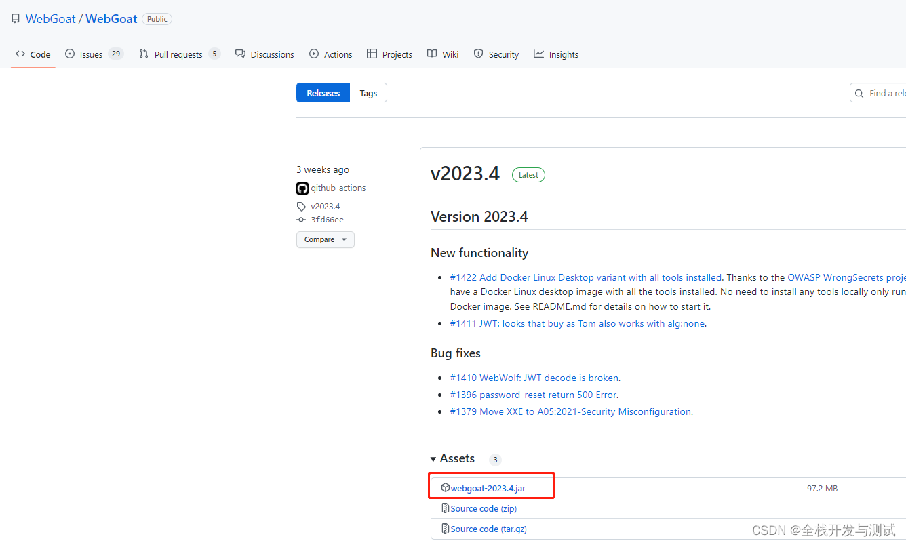Click the New functionality heading
The height and width of the screenshot is (543, 906).
pyautogui.click(x=479, y=252)
